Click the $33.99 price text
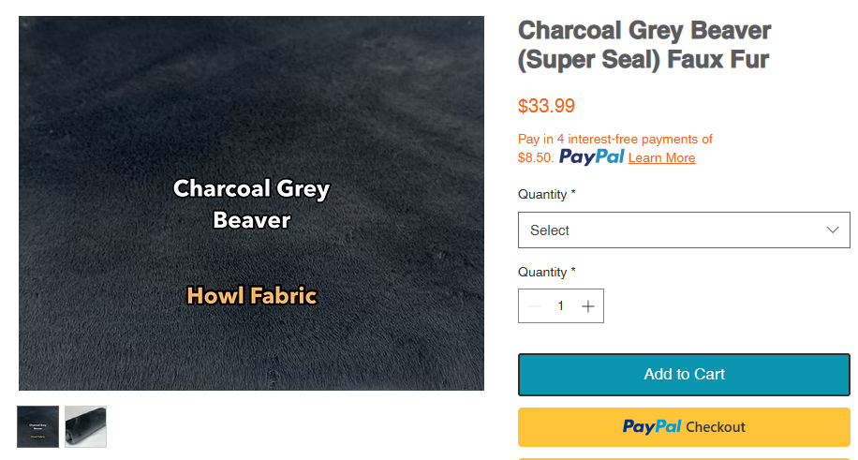 coord(546,106)
